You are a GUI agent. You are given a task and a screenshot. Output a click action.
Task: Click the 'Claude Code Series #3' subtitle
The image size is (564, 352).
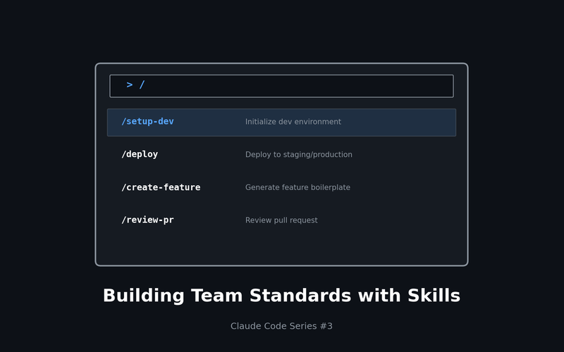click(x=281, y=326)
